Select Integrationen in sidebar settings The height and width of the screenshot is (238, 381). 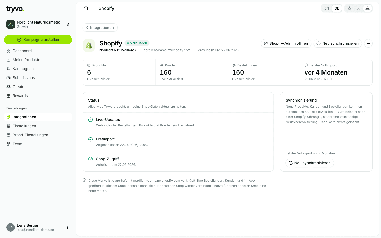38,117
